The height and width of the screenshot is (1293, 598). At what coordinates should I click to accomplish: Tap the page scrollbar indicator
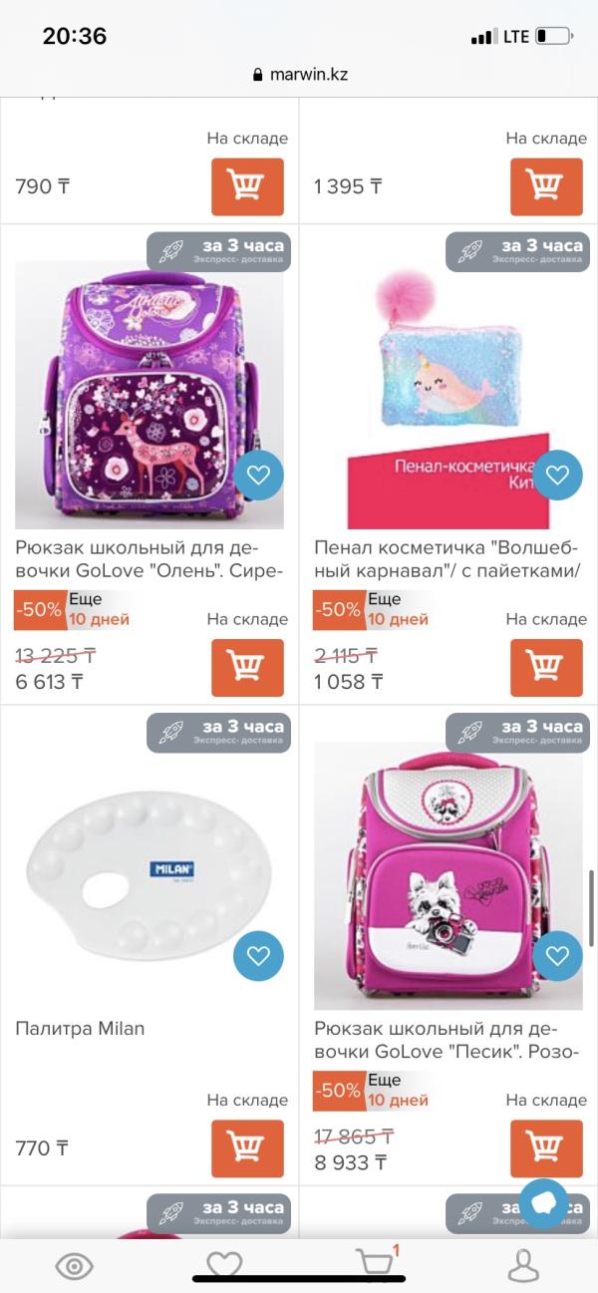tap(592, 908)
